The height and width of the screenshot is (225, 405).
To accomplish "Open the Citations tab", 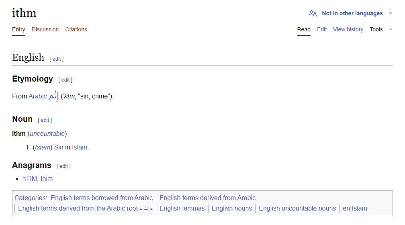I will 76,29.
